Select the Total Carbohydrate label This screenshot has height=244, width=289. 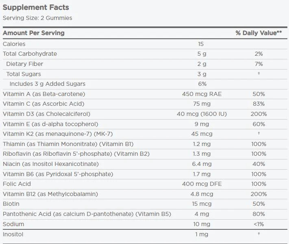click(30, 54)
